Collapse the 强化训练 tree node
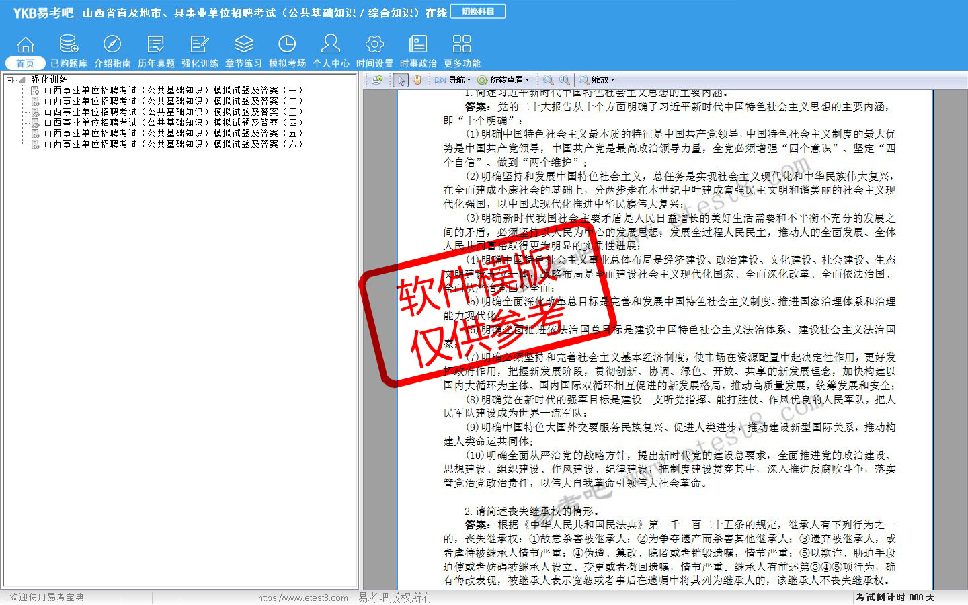Image resolution: width=968 pixels, height=605 pixels. [10, 80]
